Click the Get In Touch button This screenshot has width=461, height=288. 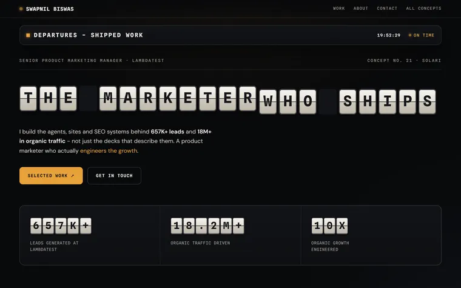114,176
